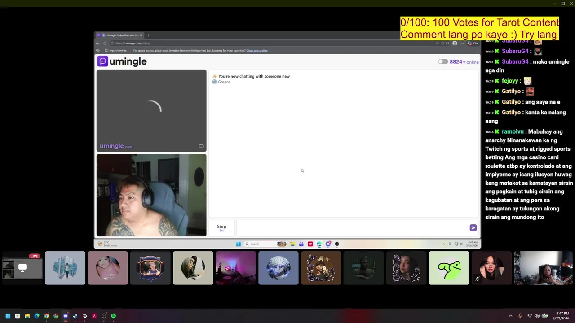Image resolution: width=575 pixels, height=323 pixels.
Task: Open the microphone indicator in the system tray
Action: (x=520, y=316)
